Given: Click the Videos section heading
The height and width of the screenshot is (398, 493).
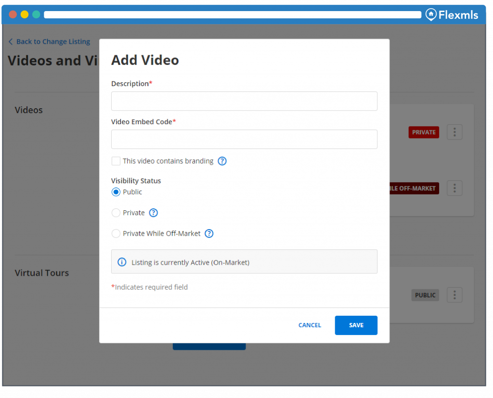Looking at the screenshot, I should tap(28, 110).
